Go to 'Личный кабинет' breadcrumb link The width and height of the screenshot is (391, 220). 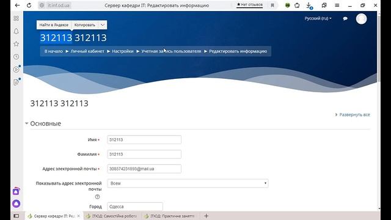[x=87, y=51]
